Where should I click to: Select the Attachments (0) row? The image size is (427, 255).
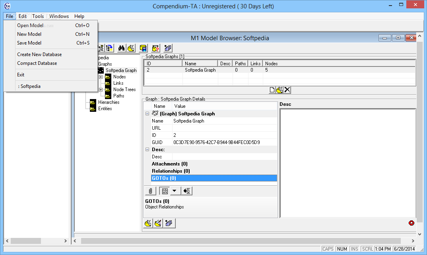214,164
